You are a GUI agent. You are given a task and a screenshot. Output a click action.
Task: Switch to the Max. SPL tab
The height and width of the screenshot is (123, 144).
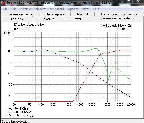tap(83, 14)
